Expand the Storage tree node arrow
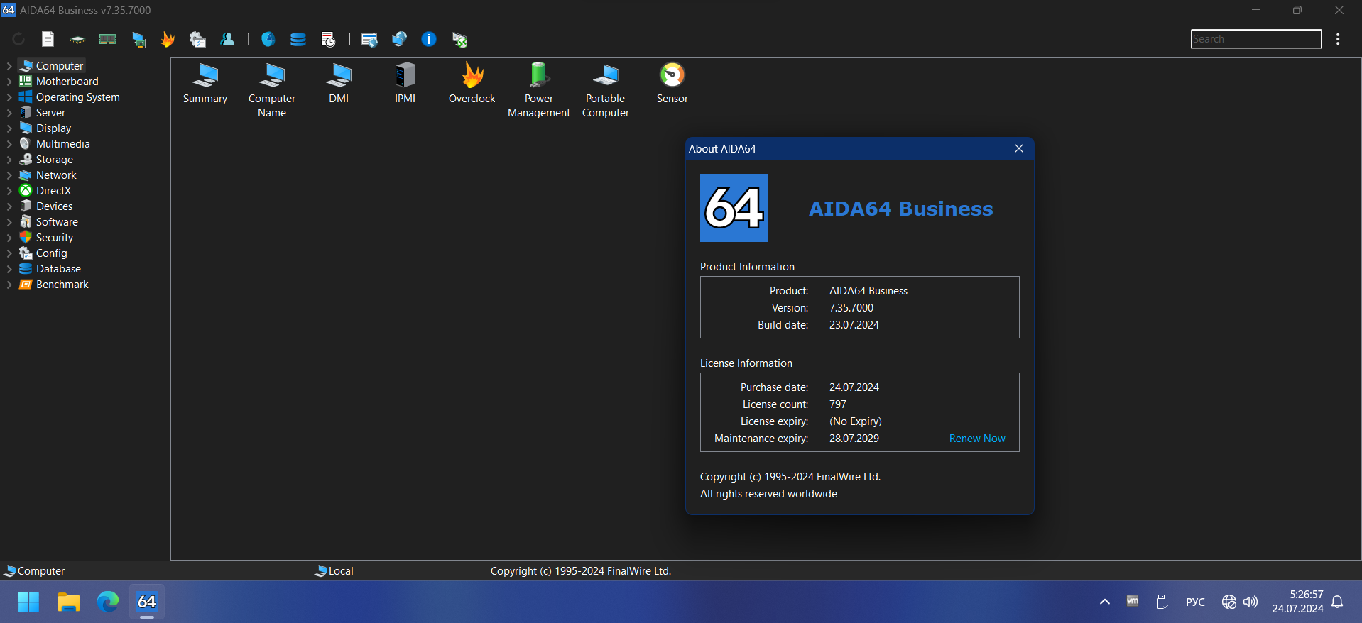This screenshot has width=1362, height=623. (9, 160)
